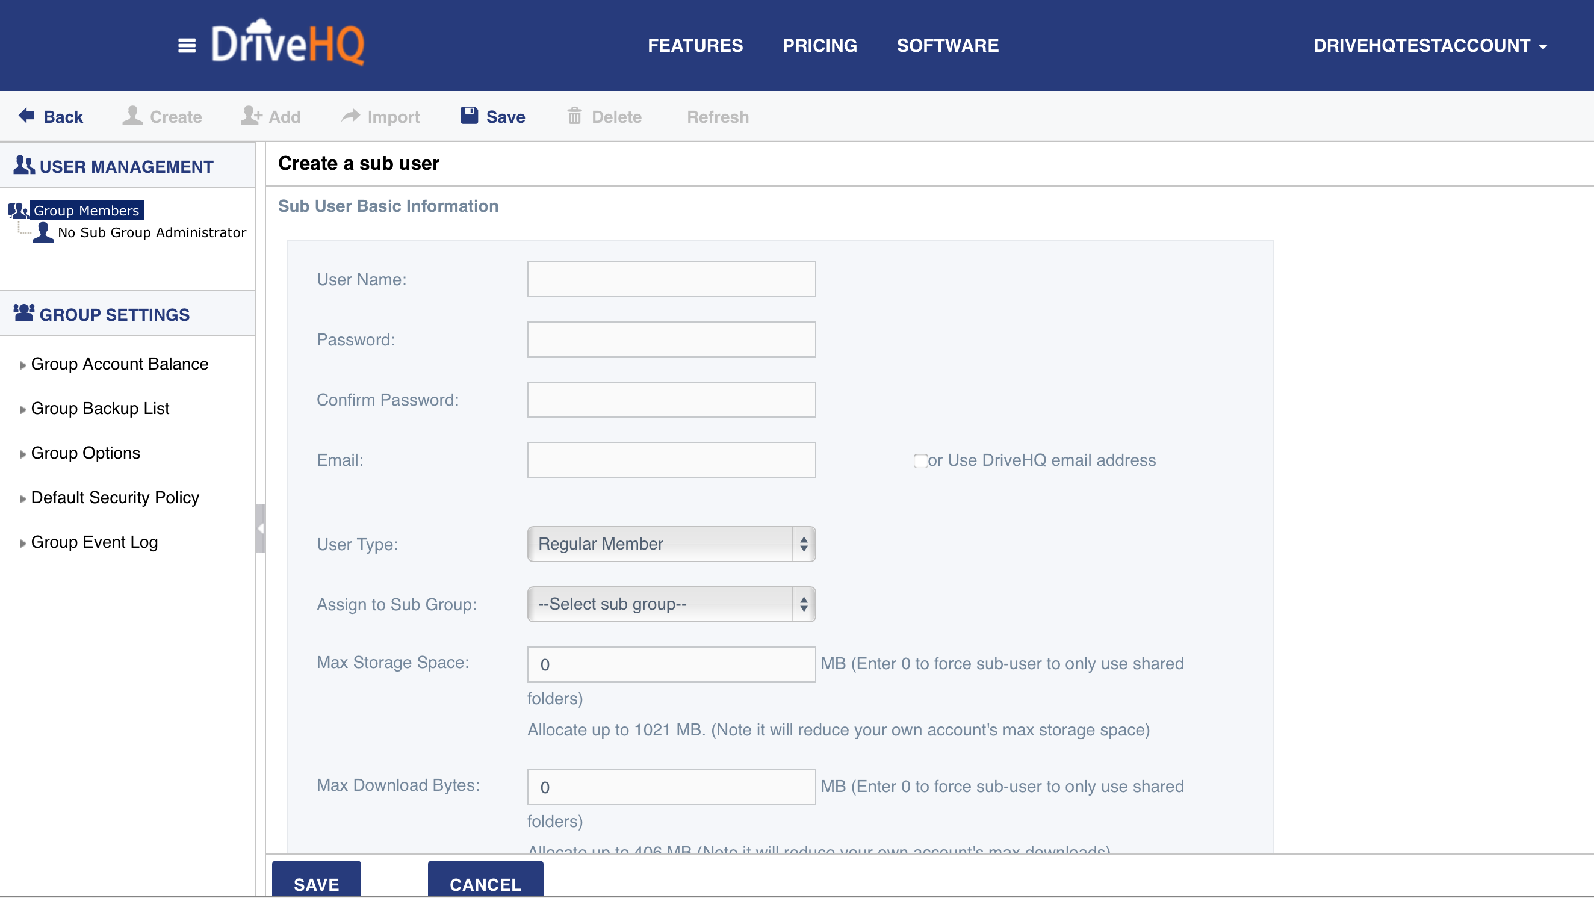The width and height of the screenshot is (1594, 898).
Task: Collapse the left sidebar splitter handle
Action: [x=261, y=529]
